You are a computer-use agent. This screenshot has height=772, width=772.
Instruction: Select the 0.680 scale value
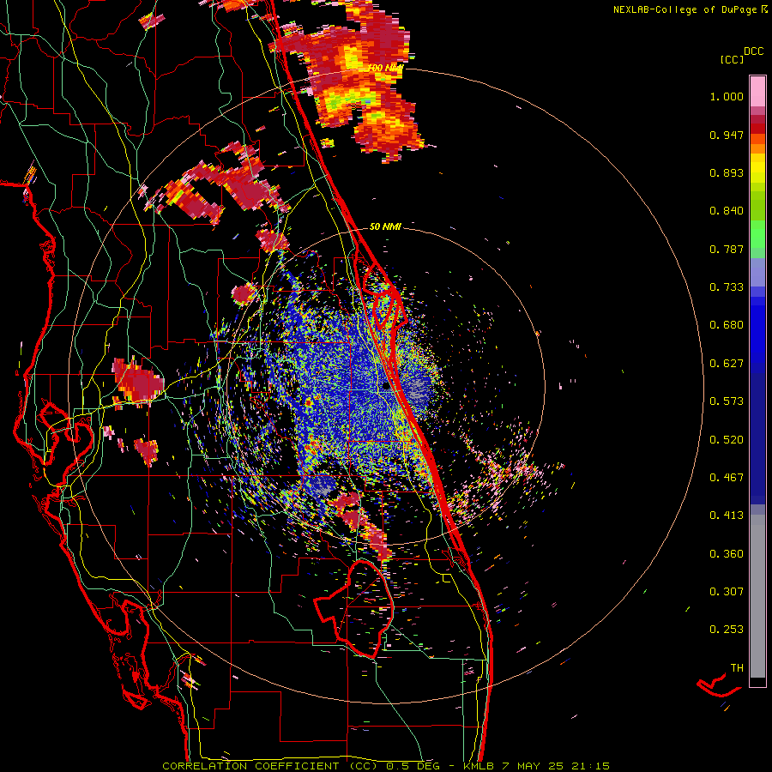[727, 325]
